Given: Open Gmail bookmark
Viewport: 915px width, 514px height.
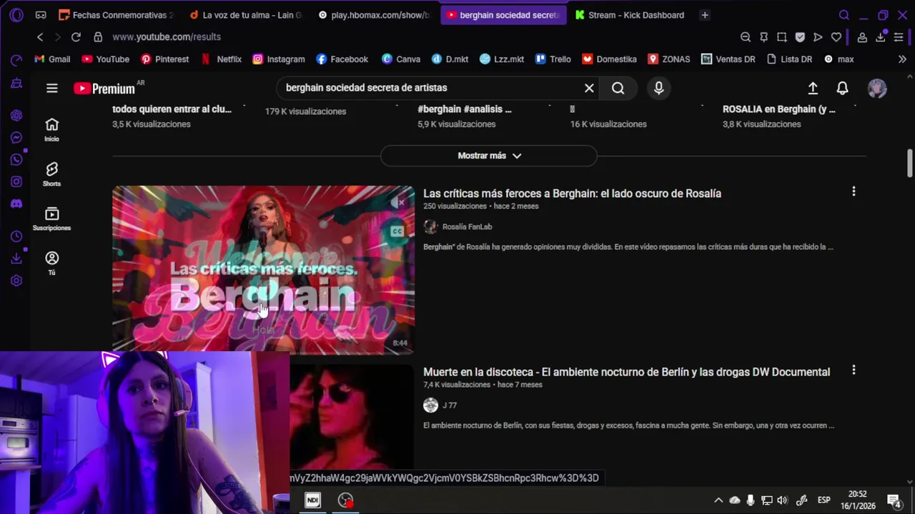Looking at the screenshot, I should coord(52,59).
